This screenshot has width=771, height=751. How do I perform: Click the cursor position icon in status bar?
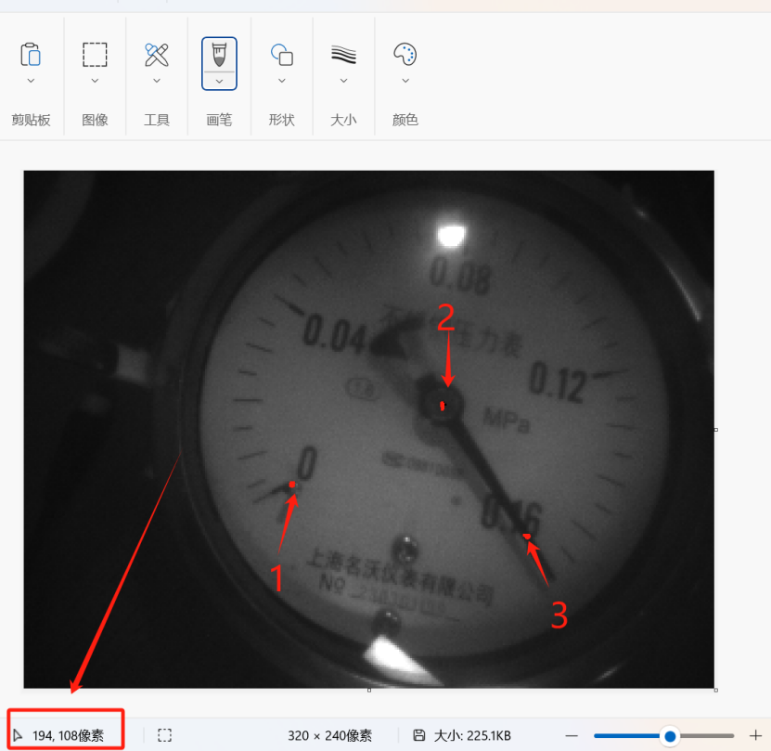[x=18, y=736]
